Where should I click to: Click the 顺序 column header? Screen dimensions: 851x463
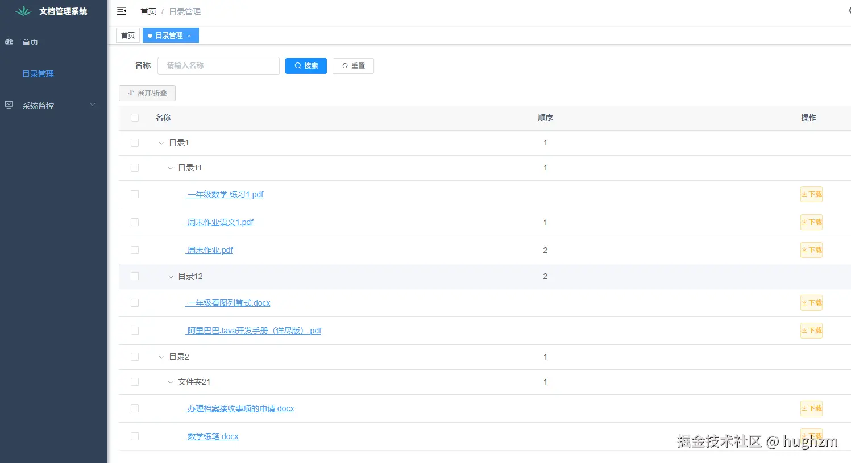coord(545,118)
